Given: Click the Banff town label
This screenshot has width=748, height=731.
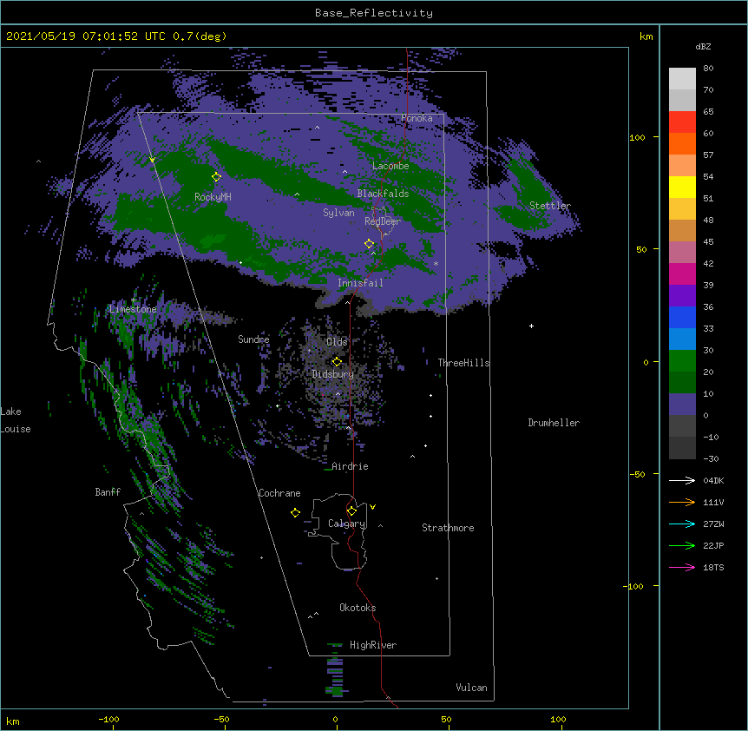Looking at the screenshot, I should pos(108,492).
